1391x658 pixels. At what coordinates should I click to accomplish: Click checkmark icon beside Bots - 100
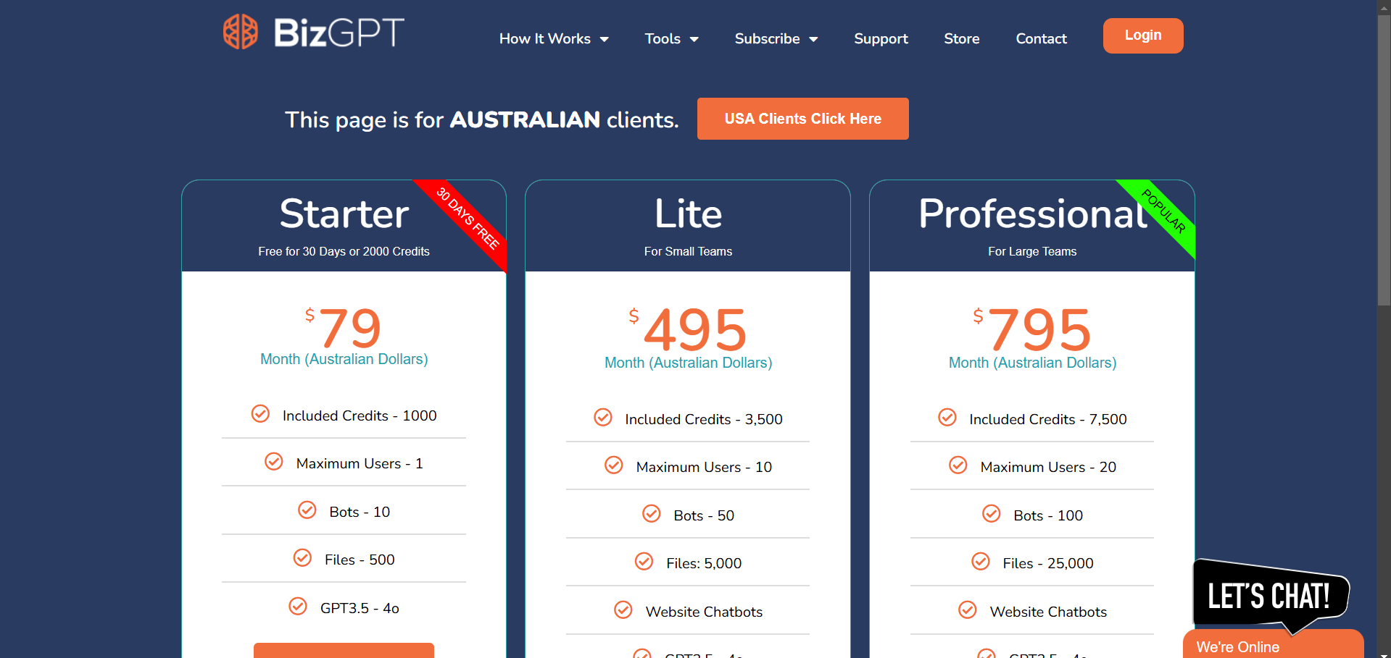[992, 513]
